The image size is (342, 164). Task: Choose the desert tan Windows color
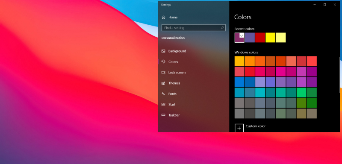point(312,114)
